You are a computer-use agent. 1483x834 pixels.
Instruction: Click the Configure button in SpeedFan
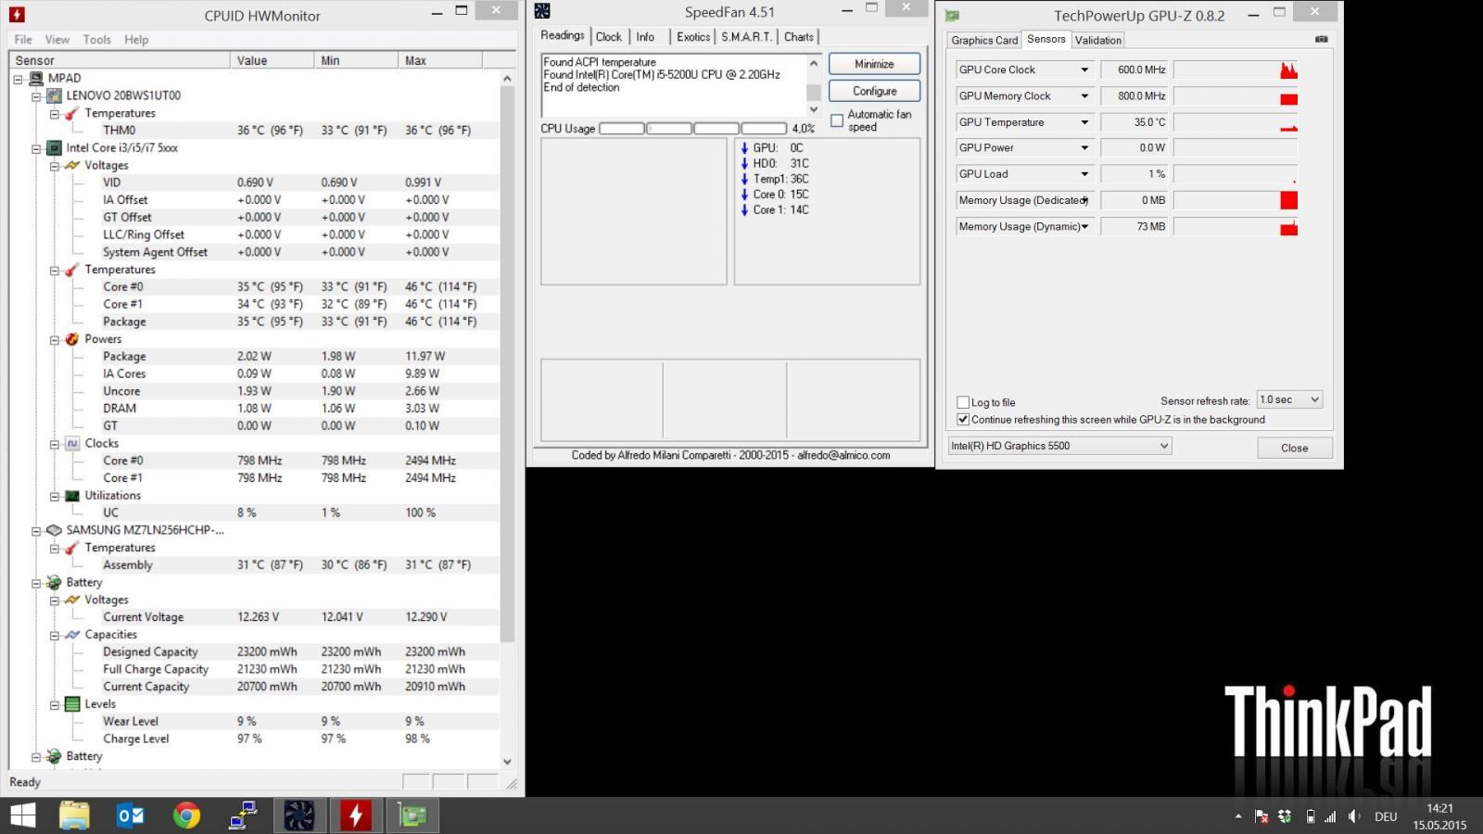coord(874,91)
